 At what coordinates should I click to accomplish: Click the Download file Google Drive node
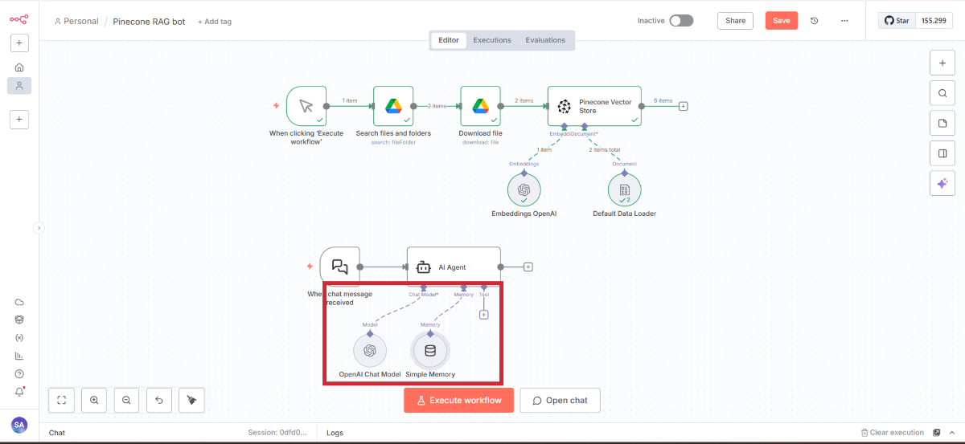pyautogui.click(x=480, y=106)
